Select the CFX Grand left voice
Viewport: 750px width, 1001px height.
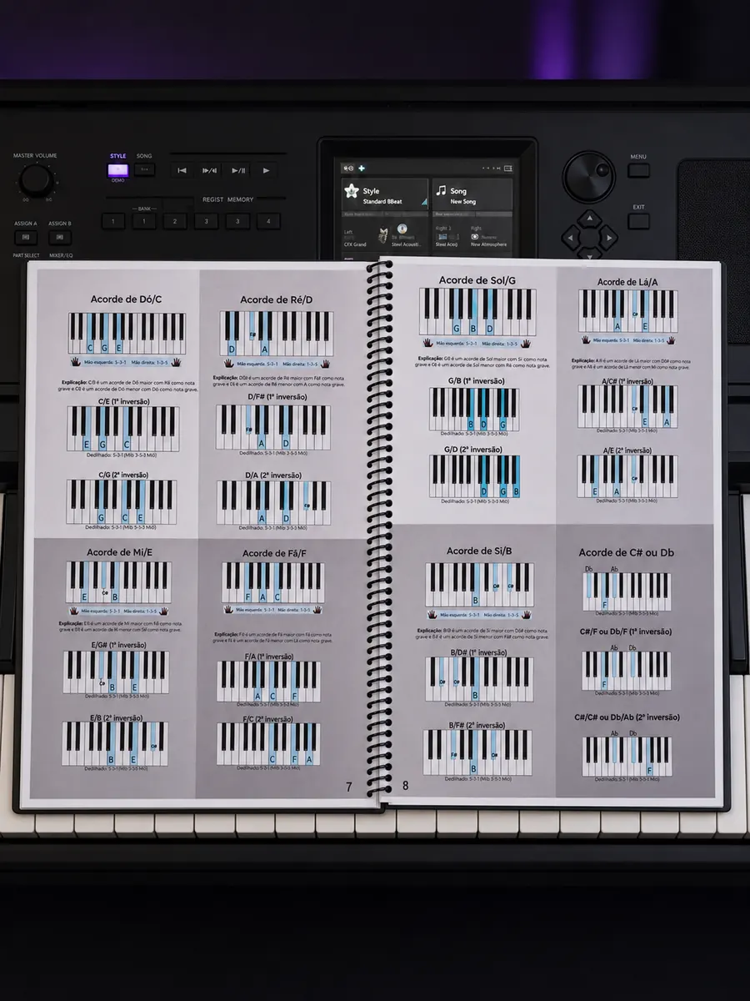pyautogui.click(x=355, y=244)
